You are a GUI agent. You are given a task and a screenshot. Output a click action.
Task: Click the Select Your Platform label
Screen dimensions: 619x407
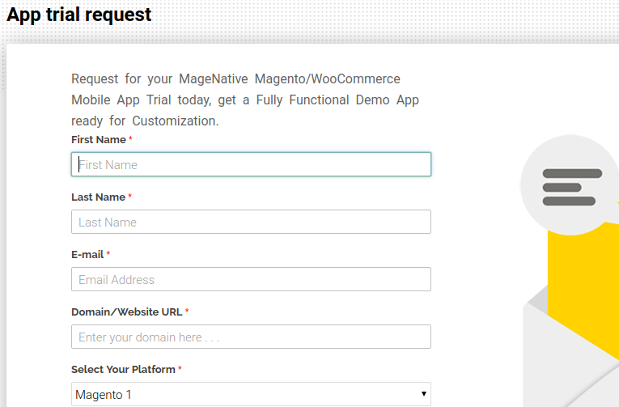(x=123, y=370)
